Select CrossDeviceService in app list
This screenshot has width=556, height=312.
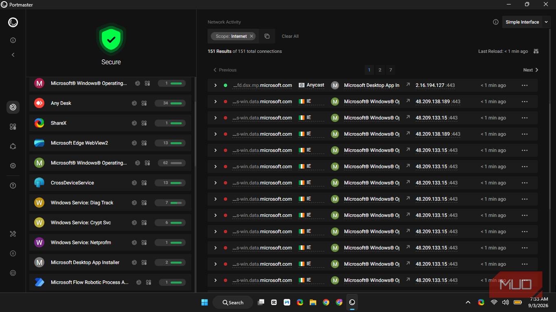tap(110, 183)
